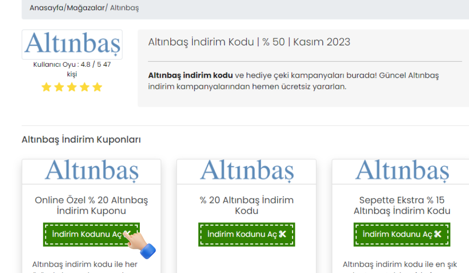Open '% 20 Altınbaş İndirim Kodu' title
The width and height of the screenshot is (469, 273).
(x=247, y=205)
